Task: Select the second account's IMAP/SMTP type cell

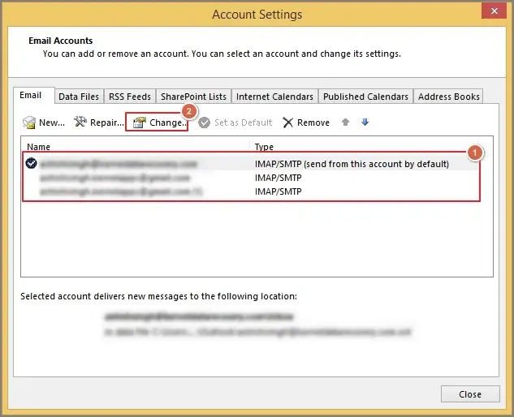Action: (x=278, y=178)
